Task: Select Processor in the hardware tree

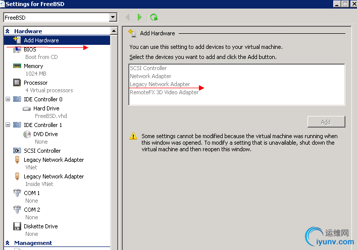Action: [x=36, y=83]
